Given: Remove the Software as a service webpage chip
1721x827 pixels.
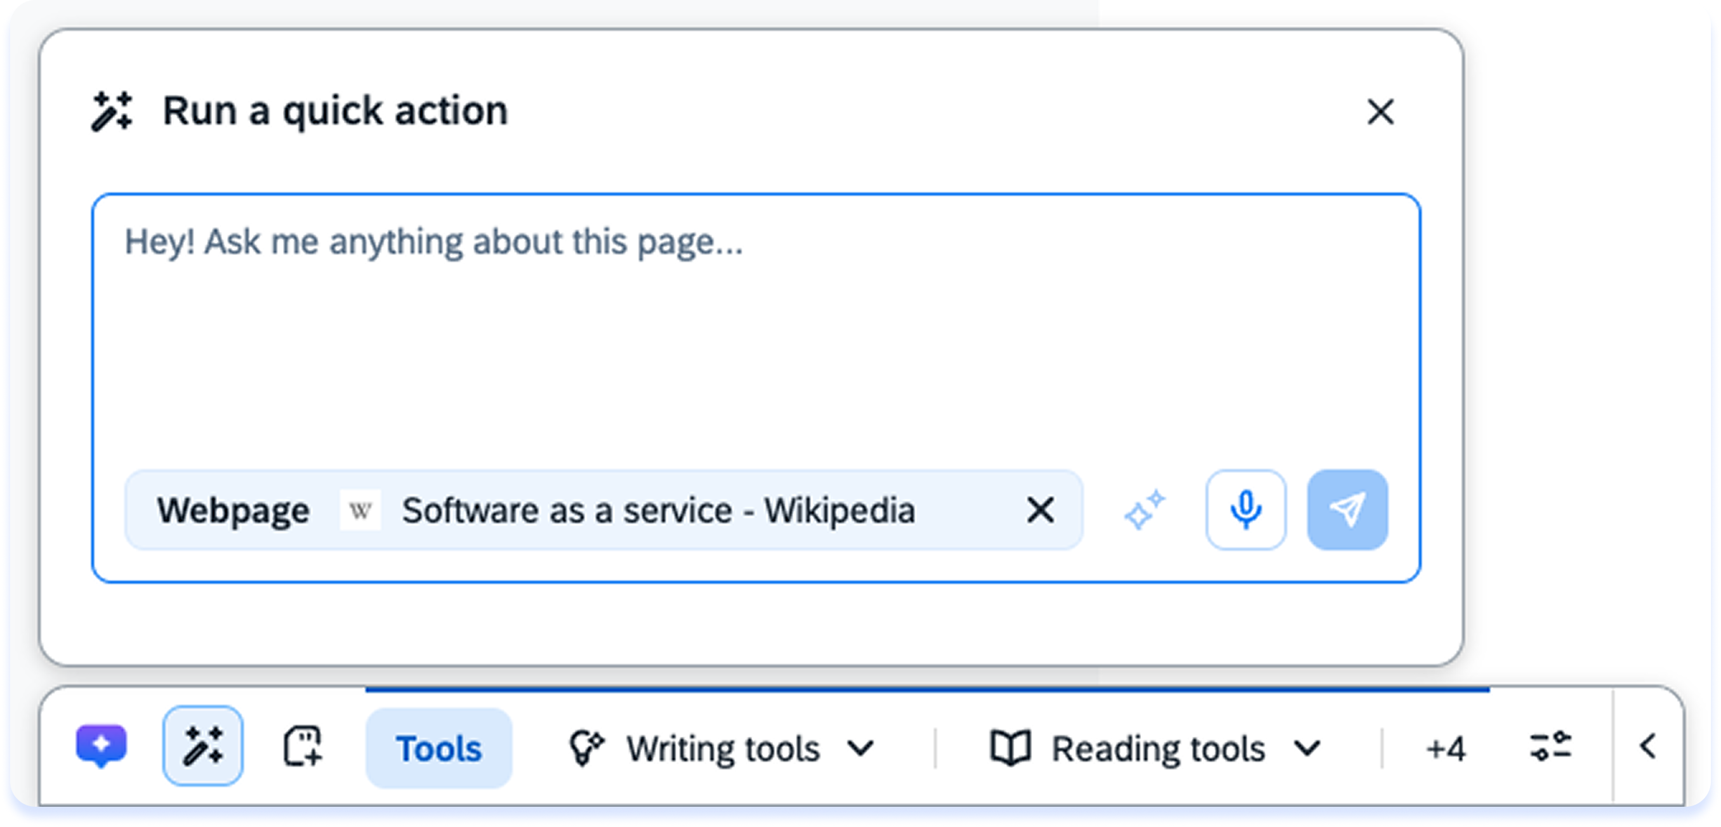Looking at the screenshot, I should [x=1040, y=510].
